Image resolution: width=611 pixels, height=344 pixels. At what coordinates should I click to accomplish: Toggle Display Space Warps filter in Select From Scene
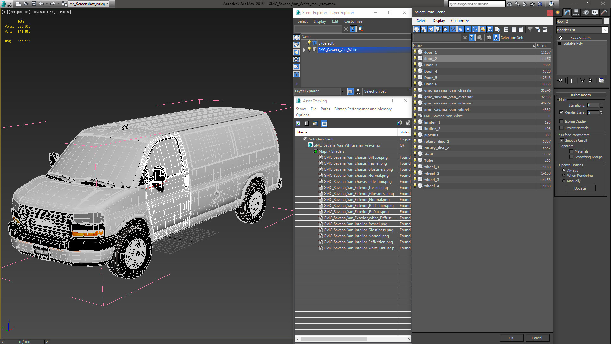[453, 29]
